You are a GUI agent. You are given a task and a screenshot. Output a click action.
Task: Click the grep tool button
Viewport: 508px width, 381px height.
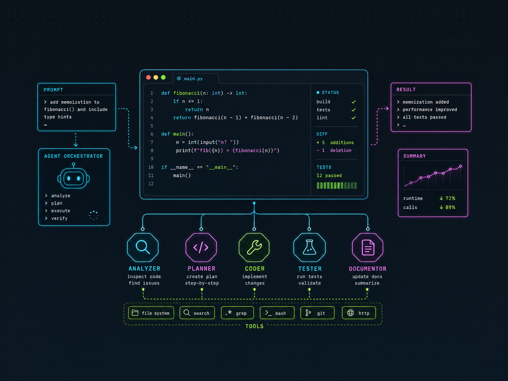point(237,313)
